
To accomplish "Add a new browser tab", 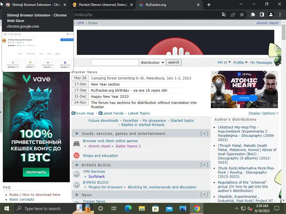I will click(209, 5).
